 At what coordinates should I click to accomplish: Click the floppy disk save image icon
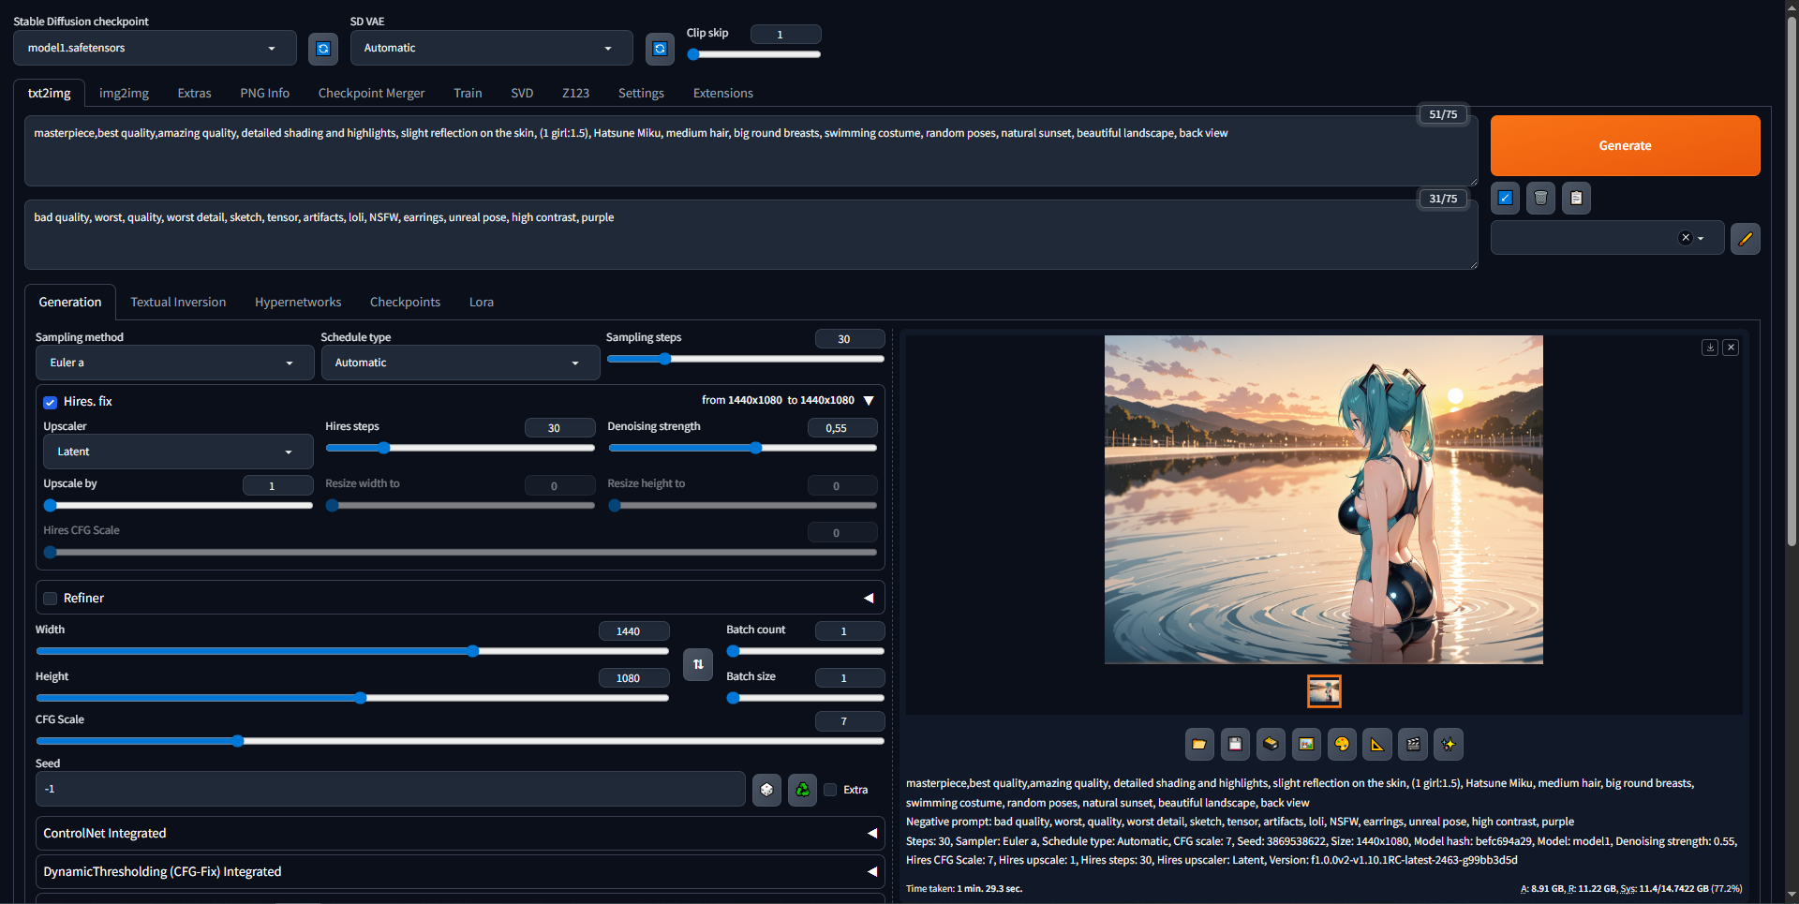1235,744
